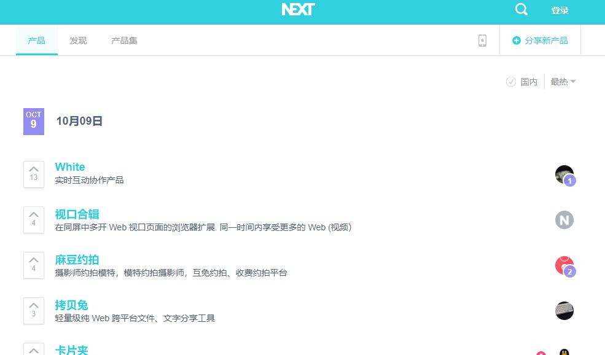Click the 登录 login link

[560, 10]
